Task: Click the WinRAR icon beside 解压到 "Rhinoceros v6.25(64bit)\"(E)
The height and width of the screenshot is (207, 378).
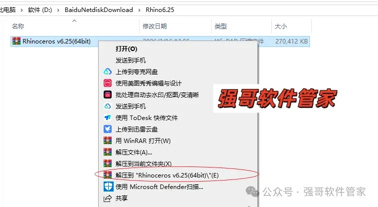Action: (108, 175)
